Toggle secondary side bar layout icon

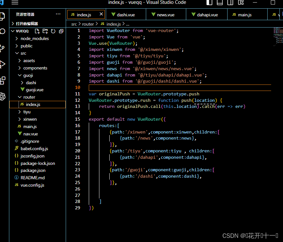click(230, 2)
